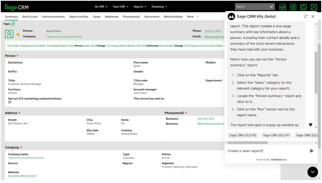Click Business email link in Phone/email section
The image size is (322, 183).
coord(211,124)
